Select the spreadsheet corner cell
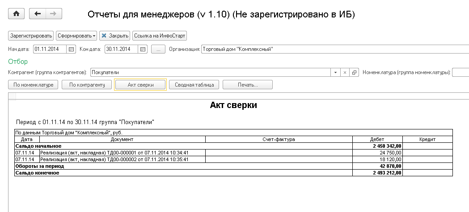The image size is (469, 212). point(12,96)
